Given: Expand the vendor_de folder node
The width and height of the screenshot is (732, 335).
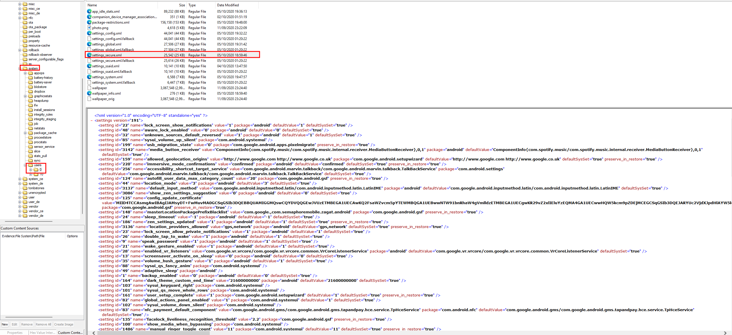Looking at the screenshot, I should tap(20, 216).
